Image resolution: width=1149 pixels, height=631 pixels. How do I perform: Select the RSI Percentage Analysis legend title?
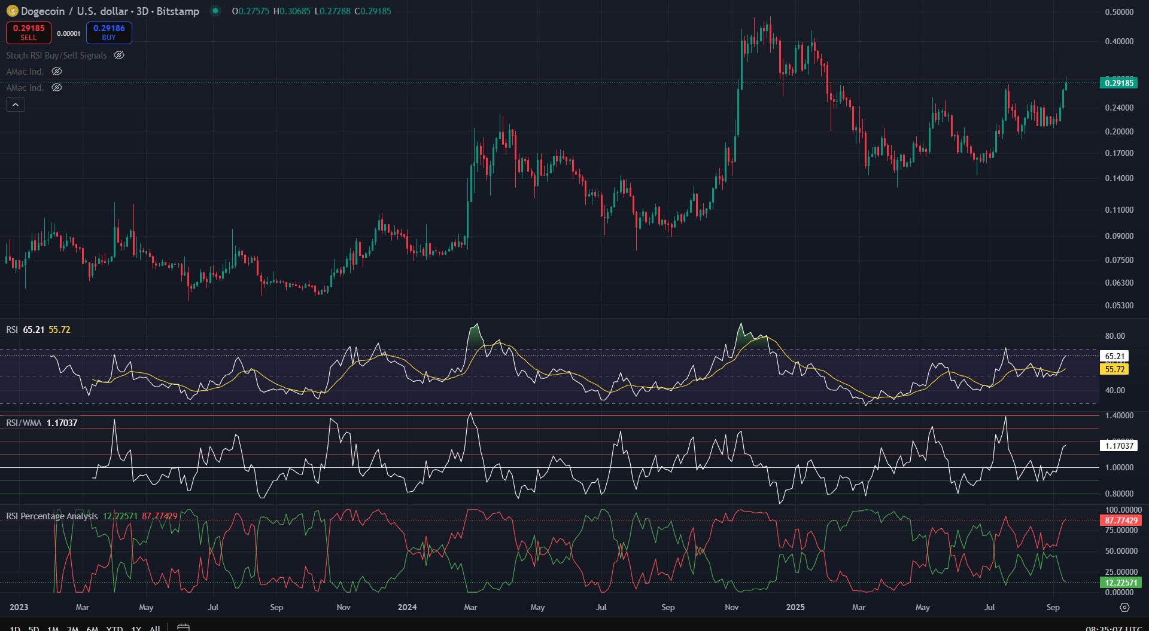[x=52, y=516]
